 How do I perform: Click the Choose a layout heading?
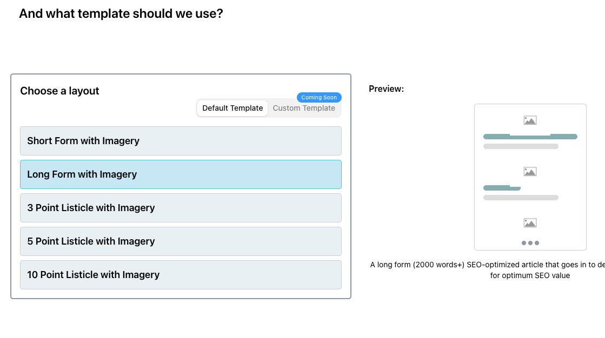pyautogui.click(x=59, y=91)
